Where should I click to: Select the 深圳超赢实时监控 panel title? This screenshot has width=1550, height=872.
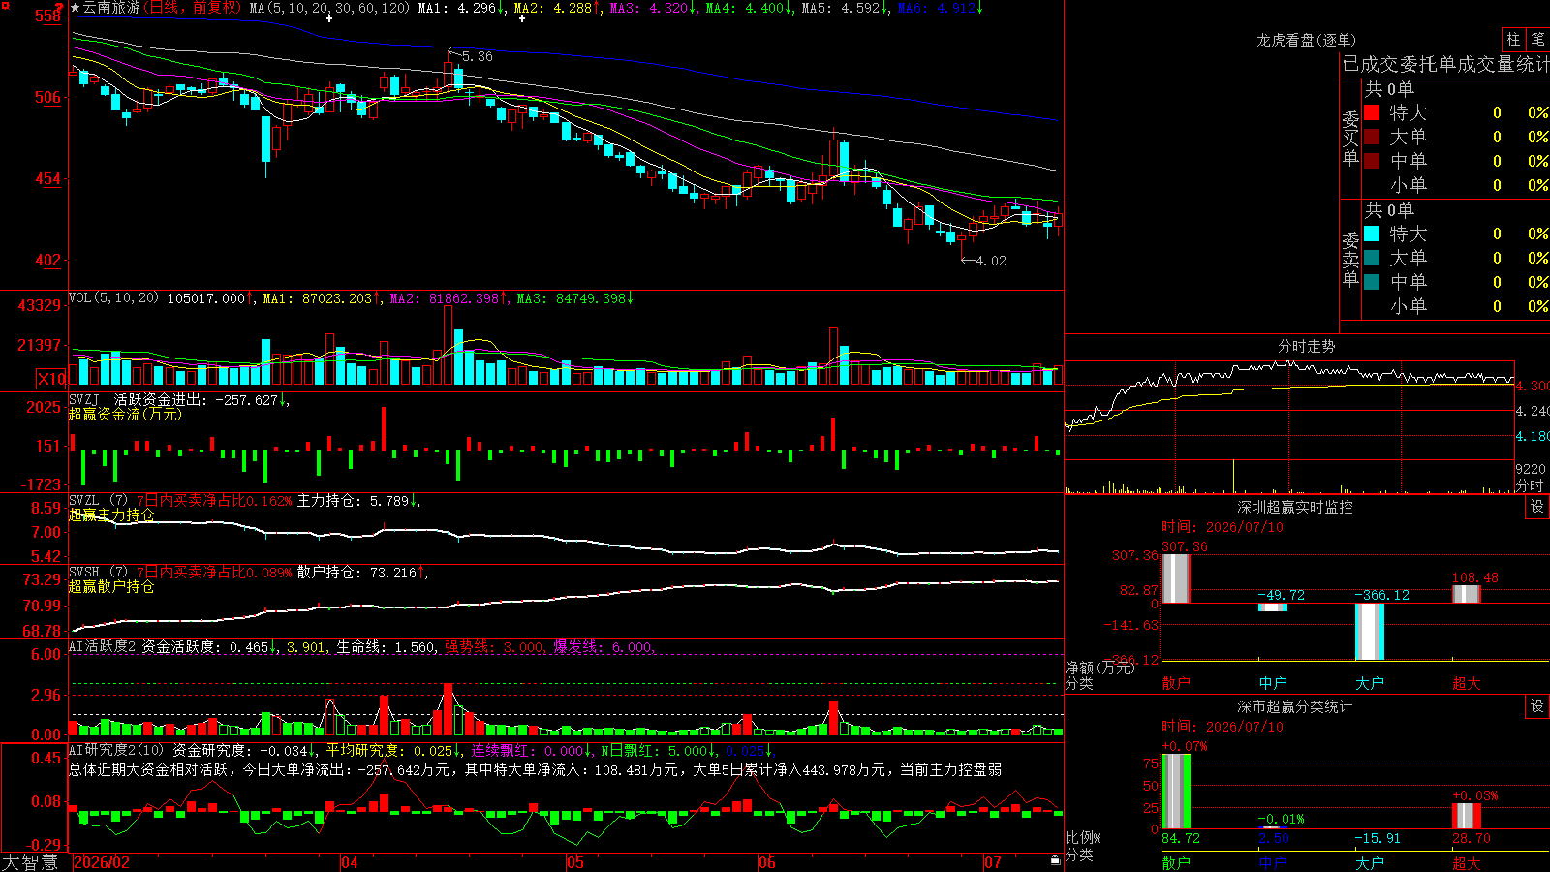[1294, 507]
